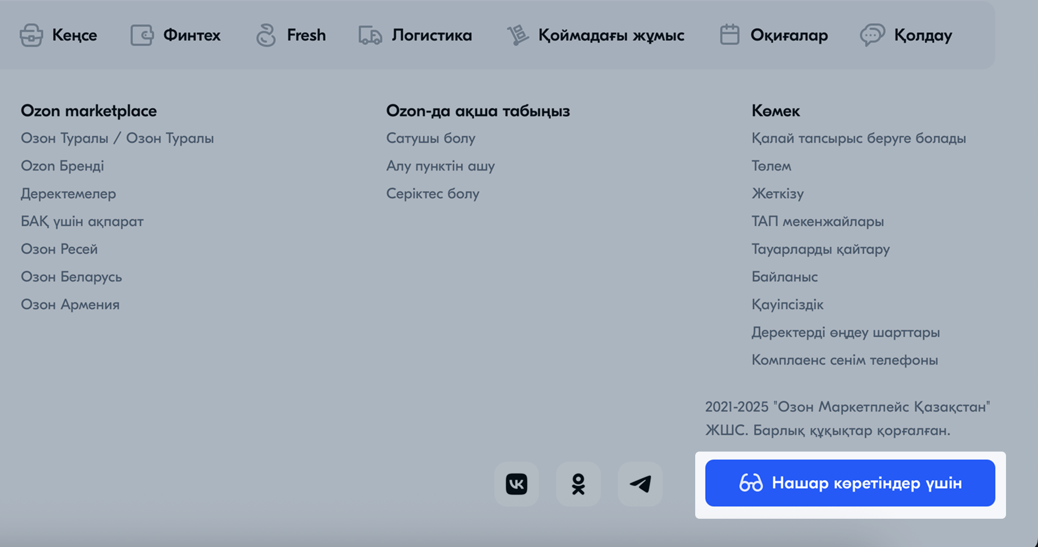Click Алу пунктін ашу link

[x=440, y=166]
